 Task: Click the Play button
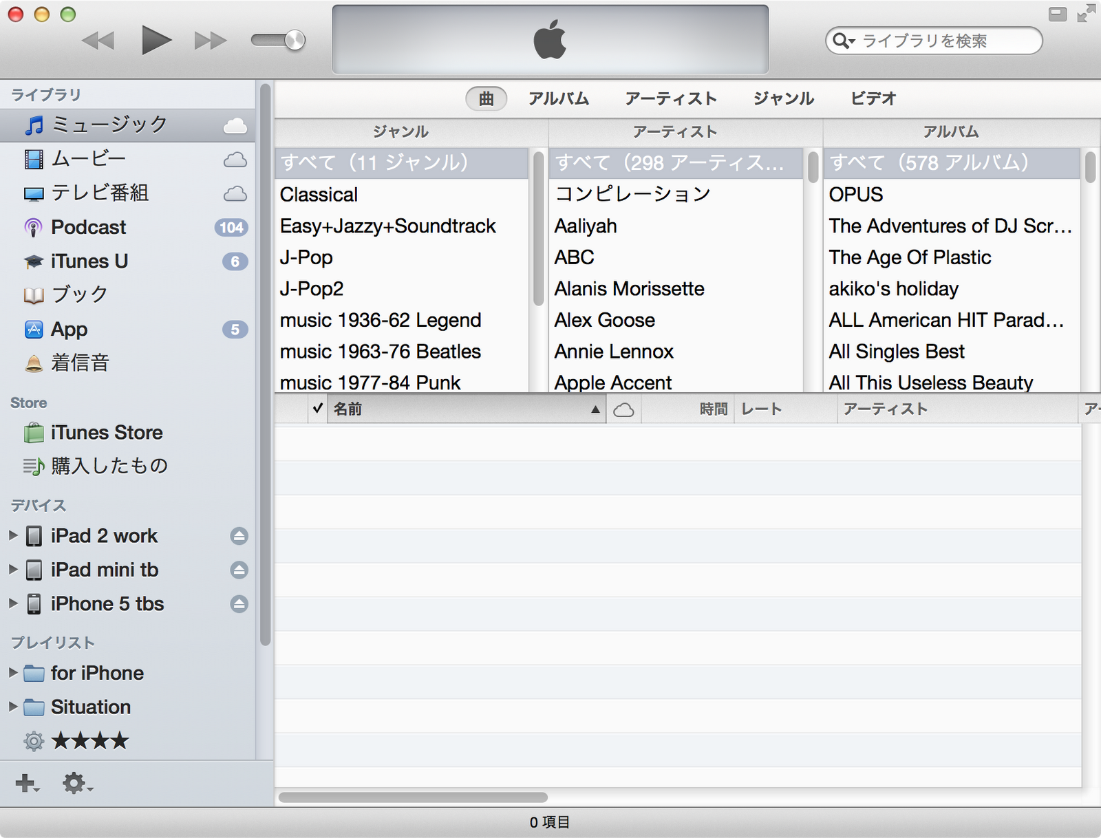point(156,40)
